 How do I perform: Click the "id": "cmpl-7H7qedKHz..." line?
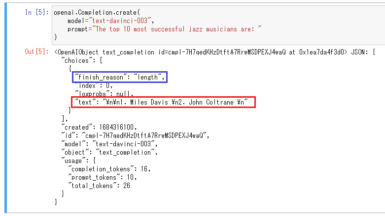pyautogui.click(x=135, y=135)
